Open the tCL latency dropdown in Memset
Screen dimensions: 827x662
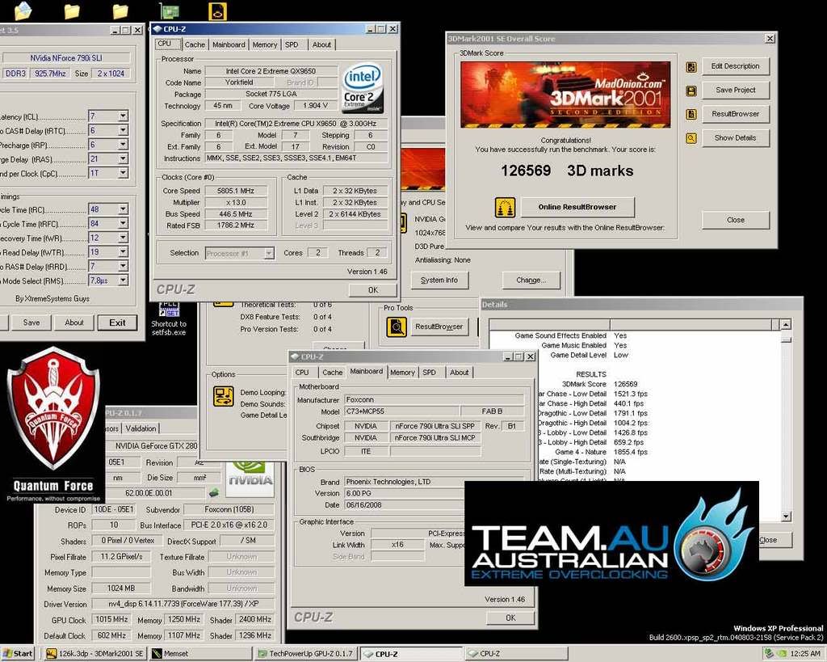click(x=123, y=116)
